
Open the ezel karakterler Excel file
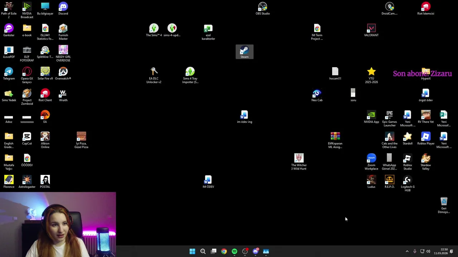208,32
